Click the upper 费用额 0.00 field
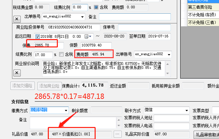 [137, 7]
